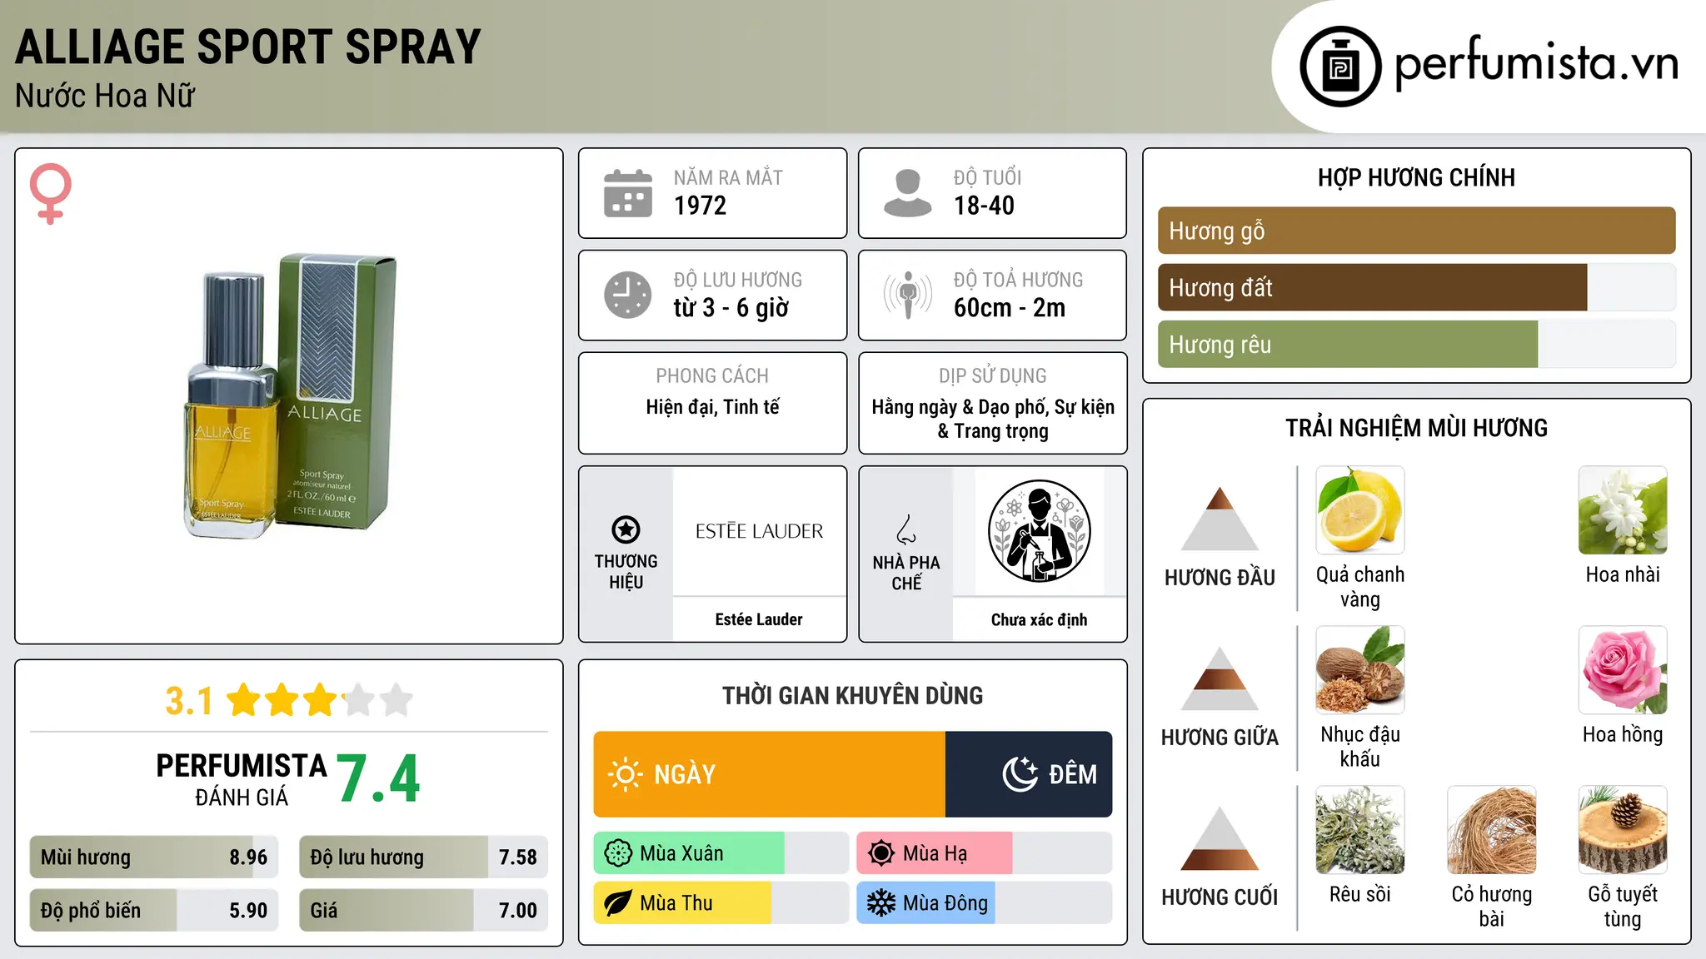
Task: Click the style text Hiện đại, Tinh tế
Action: pyautogui.click(x=713, y=407)
